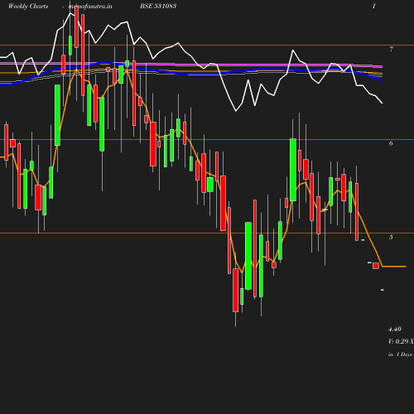Select the price axis label "6"
414x414 pixels.
click(391, 143)
